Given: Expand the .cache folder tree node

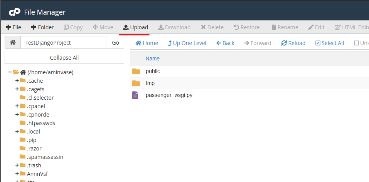Looking at the screenshot, I should click(x=17, y=81).
